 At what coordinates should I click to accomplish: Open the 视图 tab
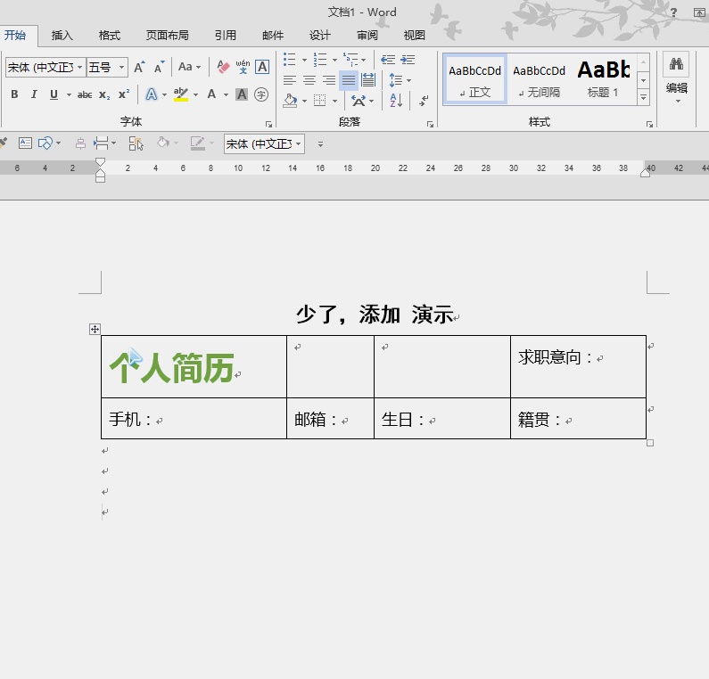tap(414, 36)
